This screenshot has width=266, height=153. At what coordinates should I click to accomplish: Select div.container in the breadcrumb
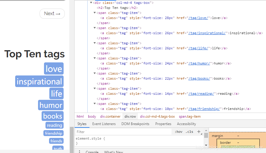(110, 116)
